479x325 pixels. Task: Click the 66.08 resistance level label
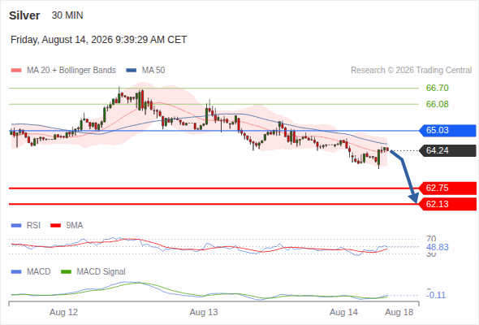tap(438, 104)
